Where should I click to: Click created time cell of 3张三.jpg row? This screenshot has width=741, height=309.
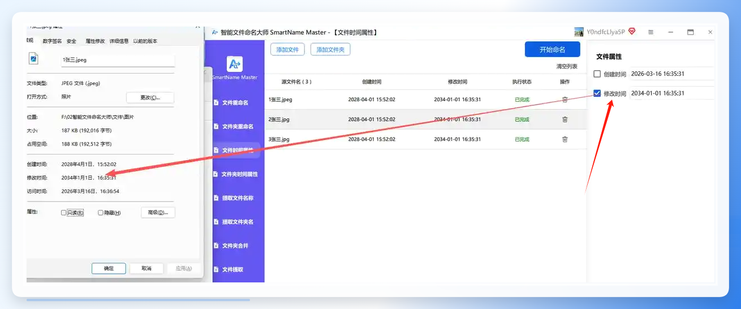point(372,139)
